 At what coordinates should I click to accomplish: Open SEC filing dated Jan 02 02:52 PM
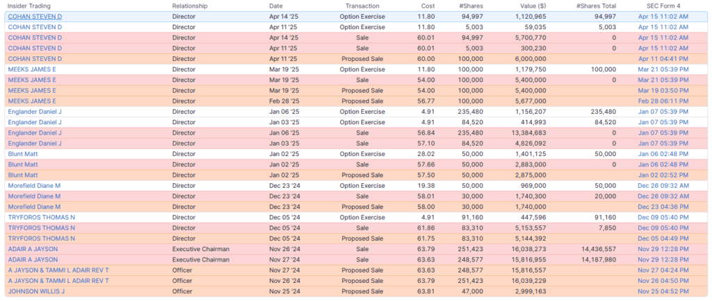(x=663, y=175)
